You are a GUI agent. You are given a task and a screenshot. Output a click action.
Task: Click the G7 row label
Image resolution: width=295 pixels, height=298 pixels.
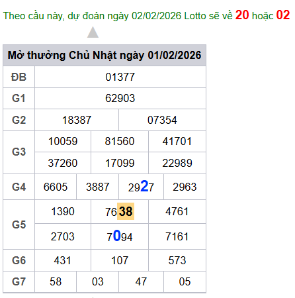pos(19,282)
